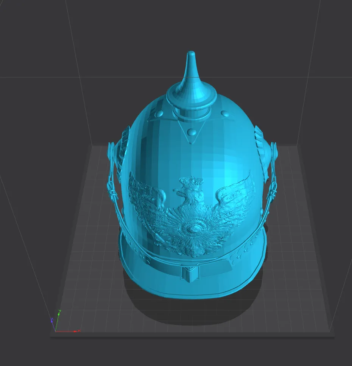This screenshot has width=352, height=366.
Task: Click the top-right dome rivet near spike
Action: point(226,114)
